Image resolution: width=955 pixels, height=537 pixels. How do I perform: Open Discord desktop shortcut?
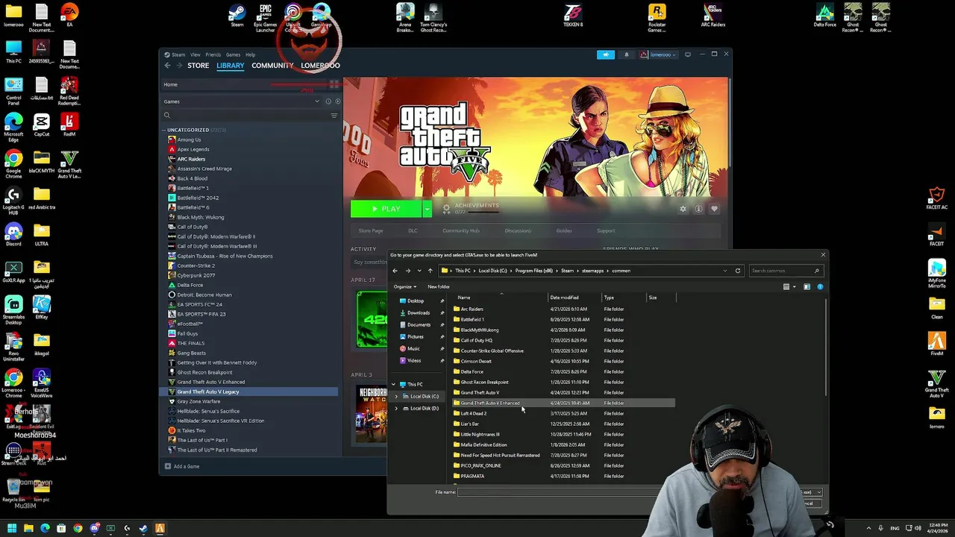coord(13,233)
